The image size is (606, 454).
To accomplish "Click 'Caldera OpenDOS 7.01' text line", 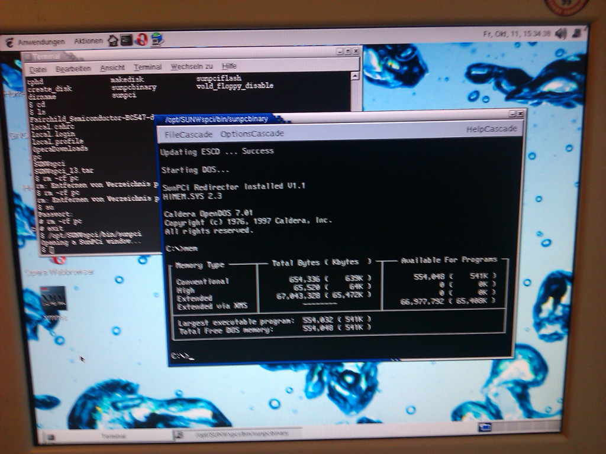I will click(x=208, y=213).
